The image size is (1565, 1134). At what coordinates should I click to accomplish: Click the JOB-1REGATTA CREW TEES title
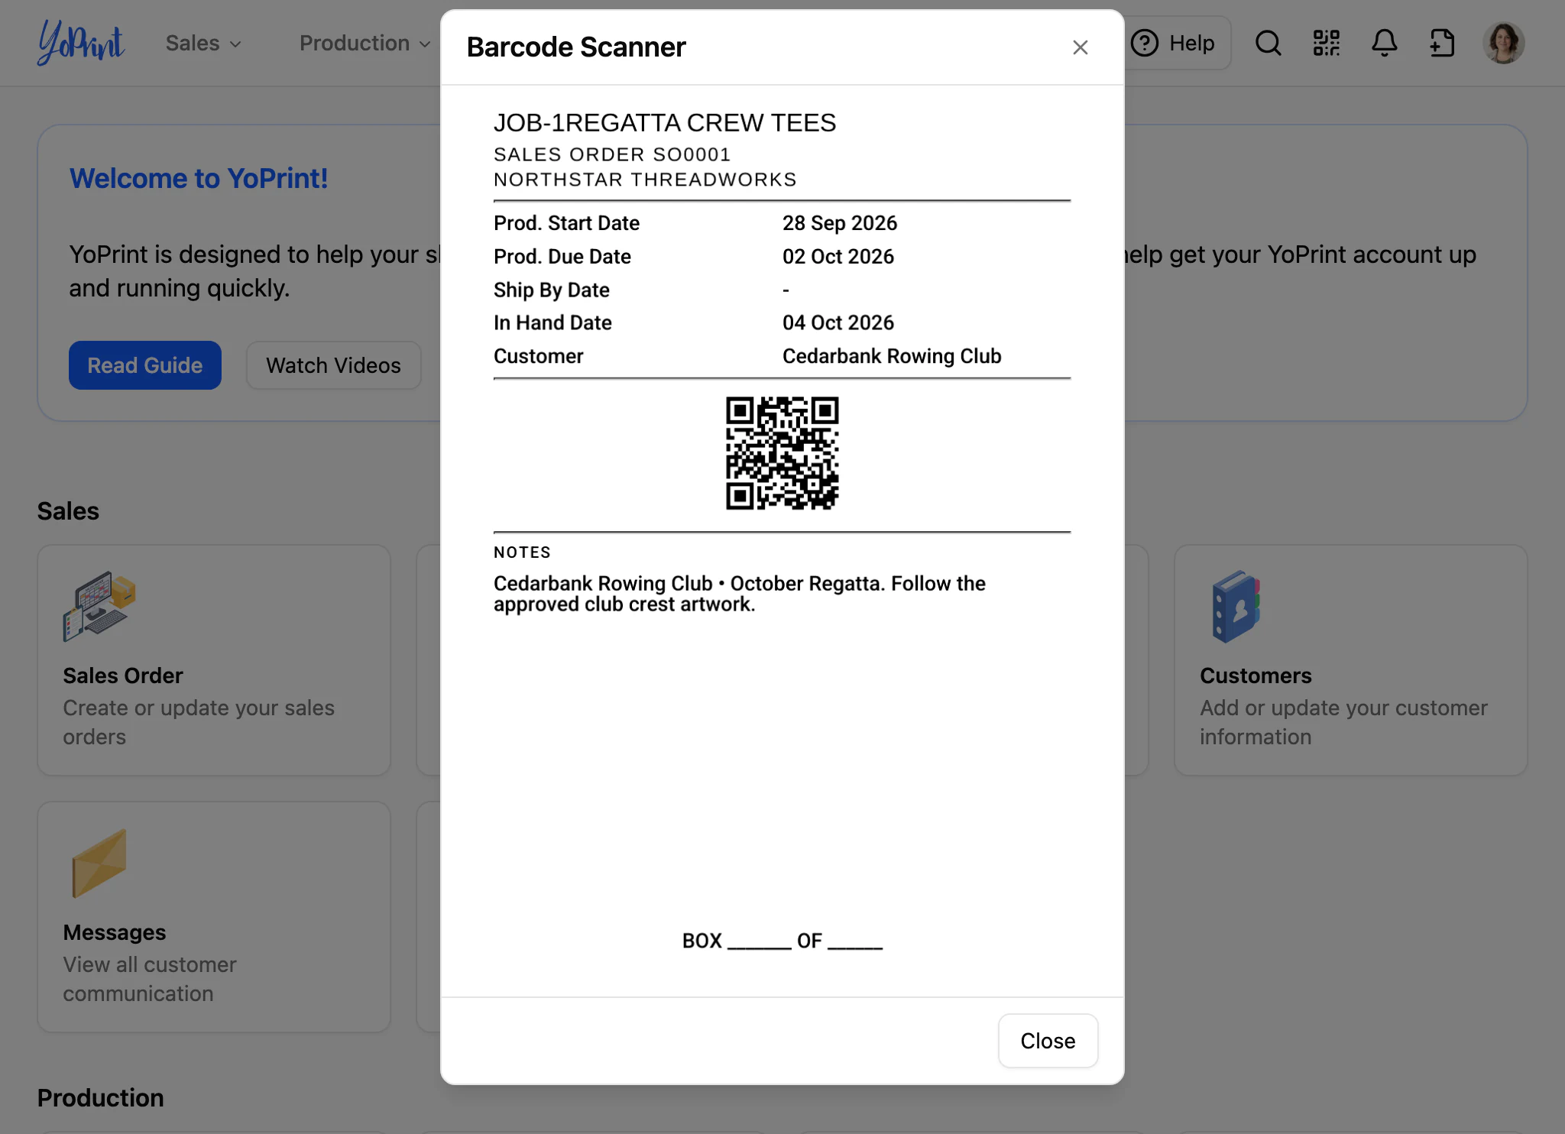coord(665,122)
